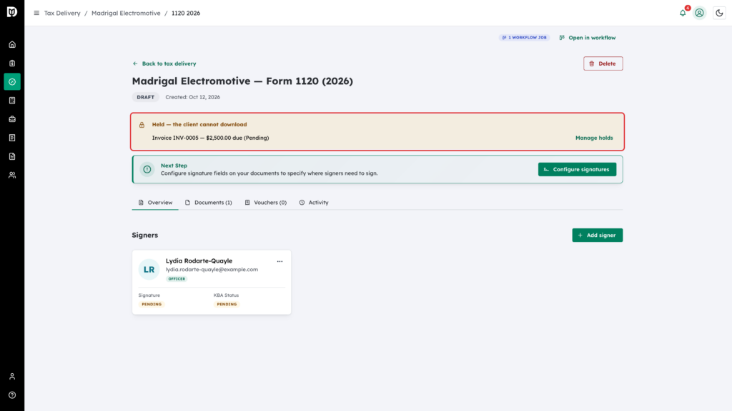Click Tax Delivery breadcrumb
732x411 pixels.
click(x=62, y=13)
